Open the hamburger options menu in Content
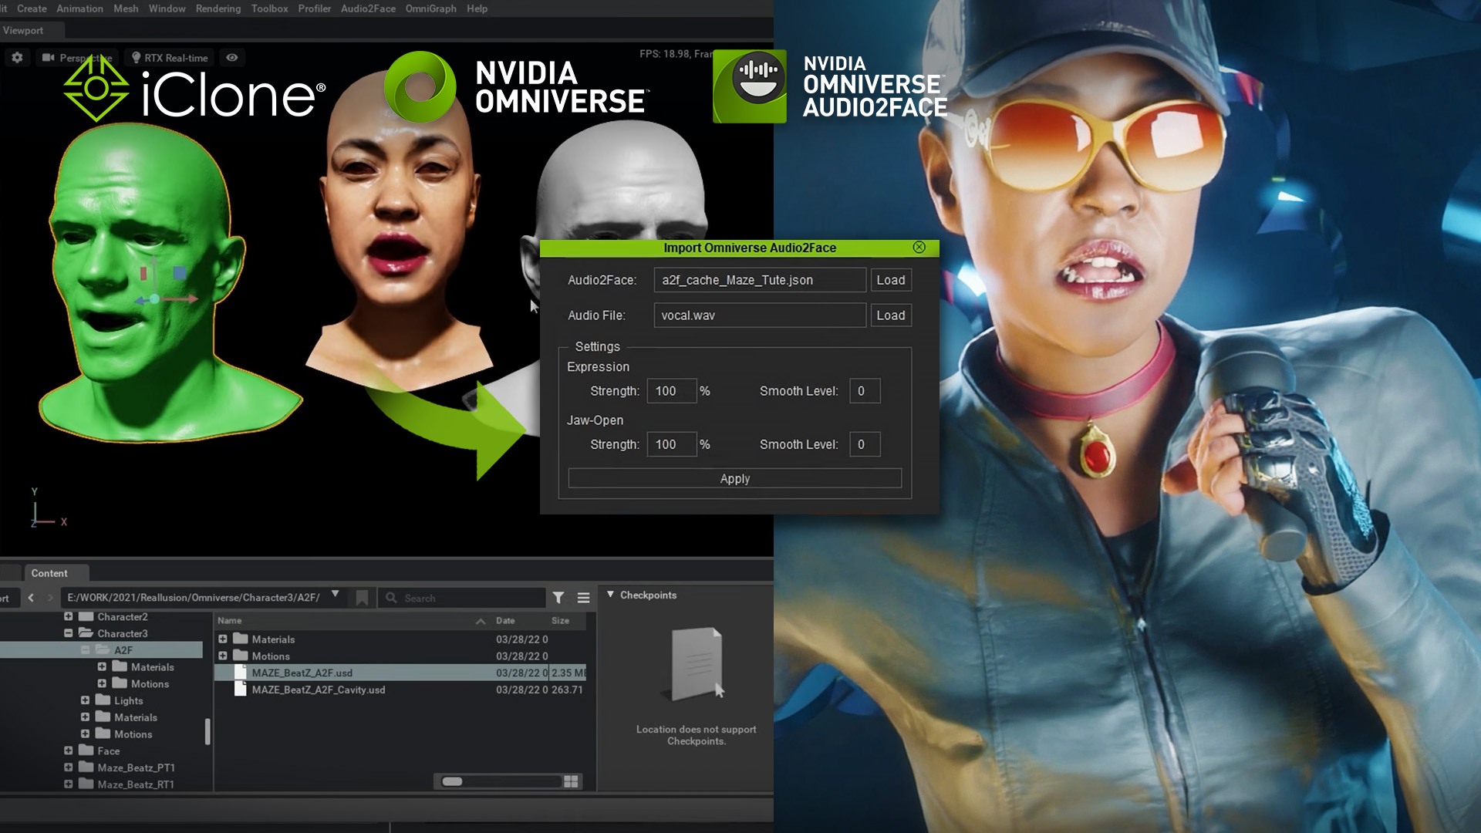The image size is (1481, 833). (x=583, y=598)
